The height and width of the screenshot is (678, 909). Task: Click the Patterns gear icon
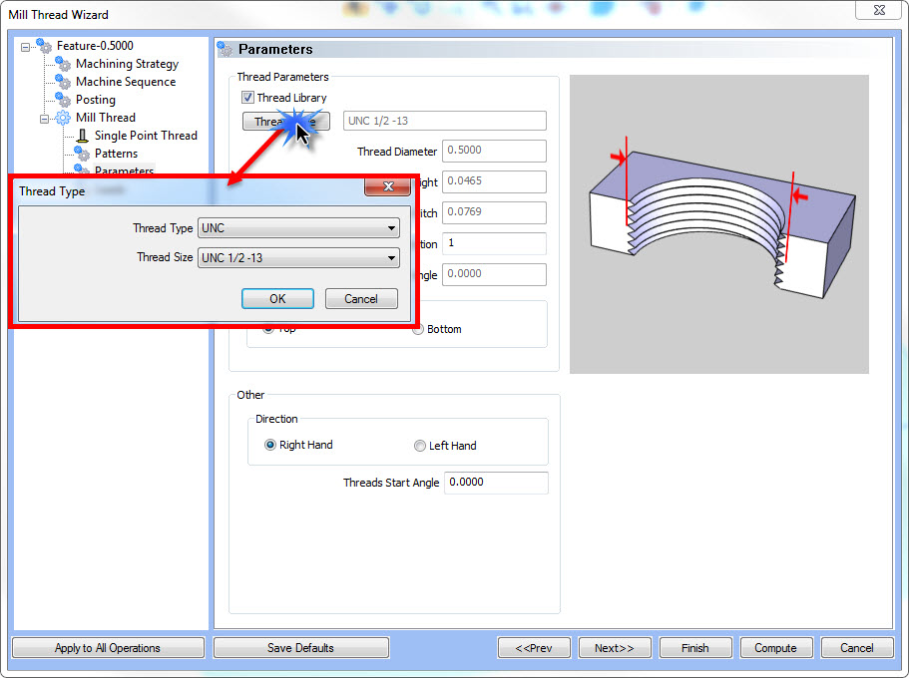pyautogui.click(x=82, y=154)
